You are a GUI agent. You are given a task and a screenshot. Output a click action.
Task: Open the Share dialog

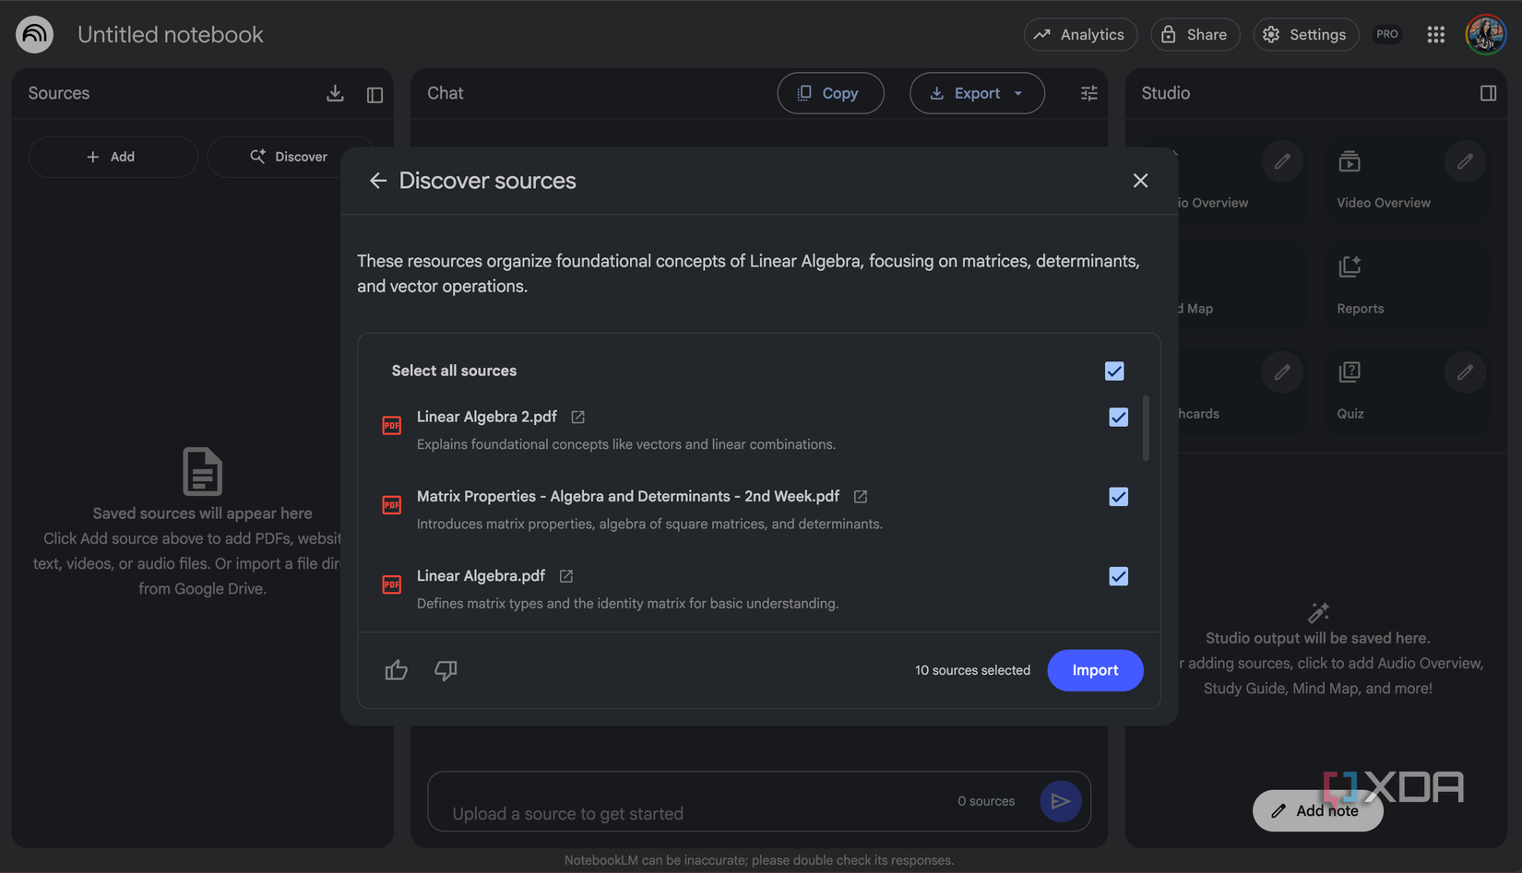[1195, 34]
